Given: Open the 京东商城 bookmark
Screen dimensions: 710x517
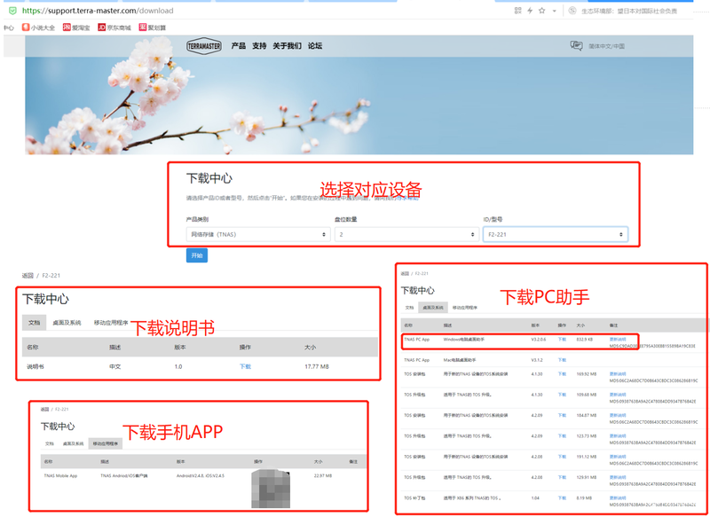Looking at the screenshot, I should 114,27.
